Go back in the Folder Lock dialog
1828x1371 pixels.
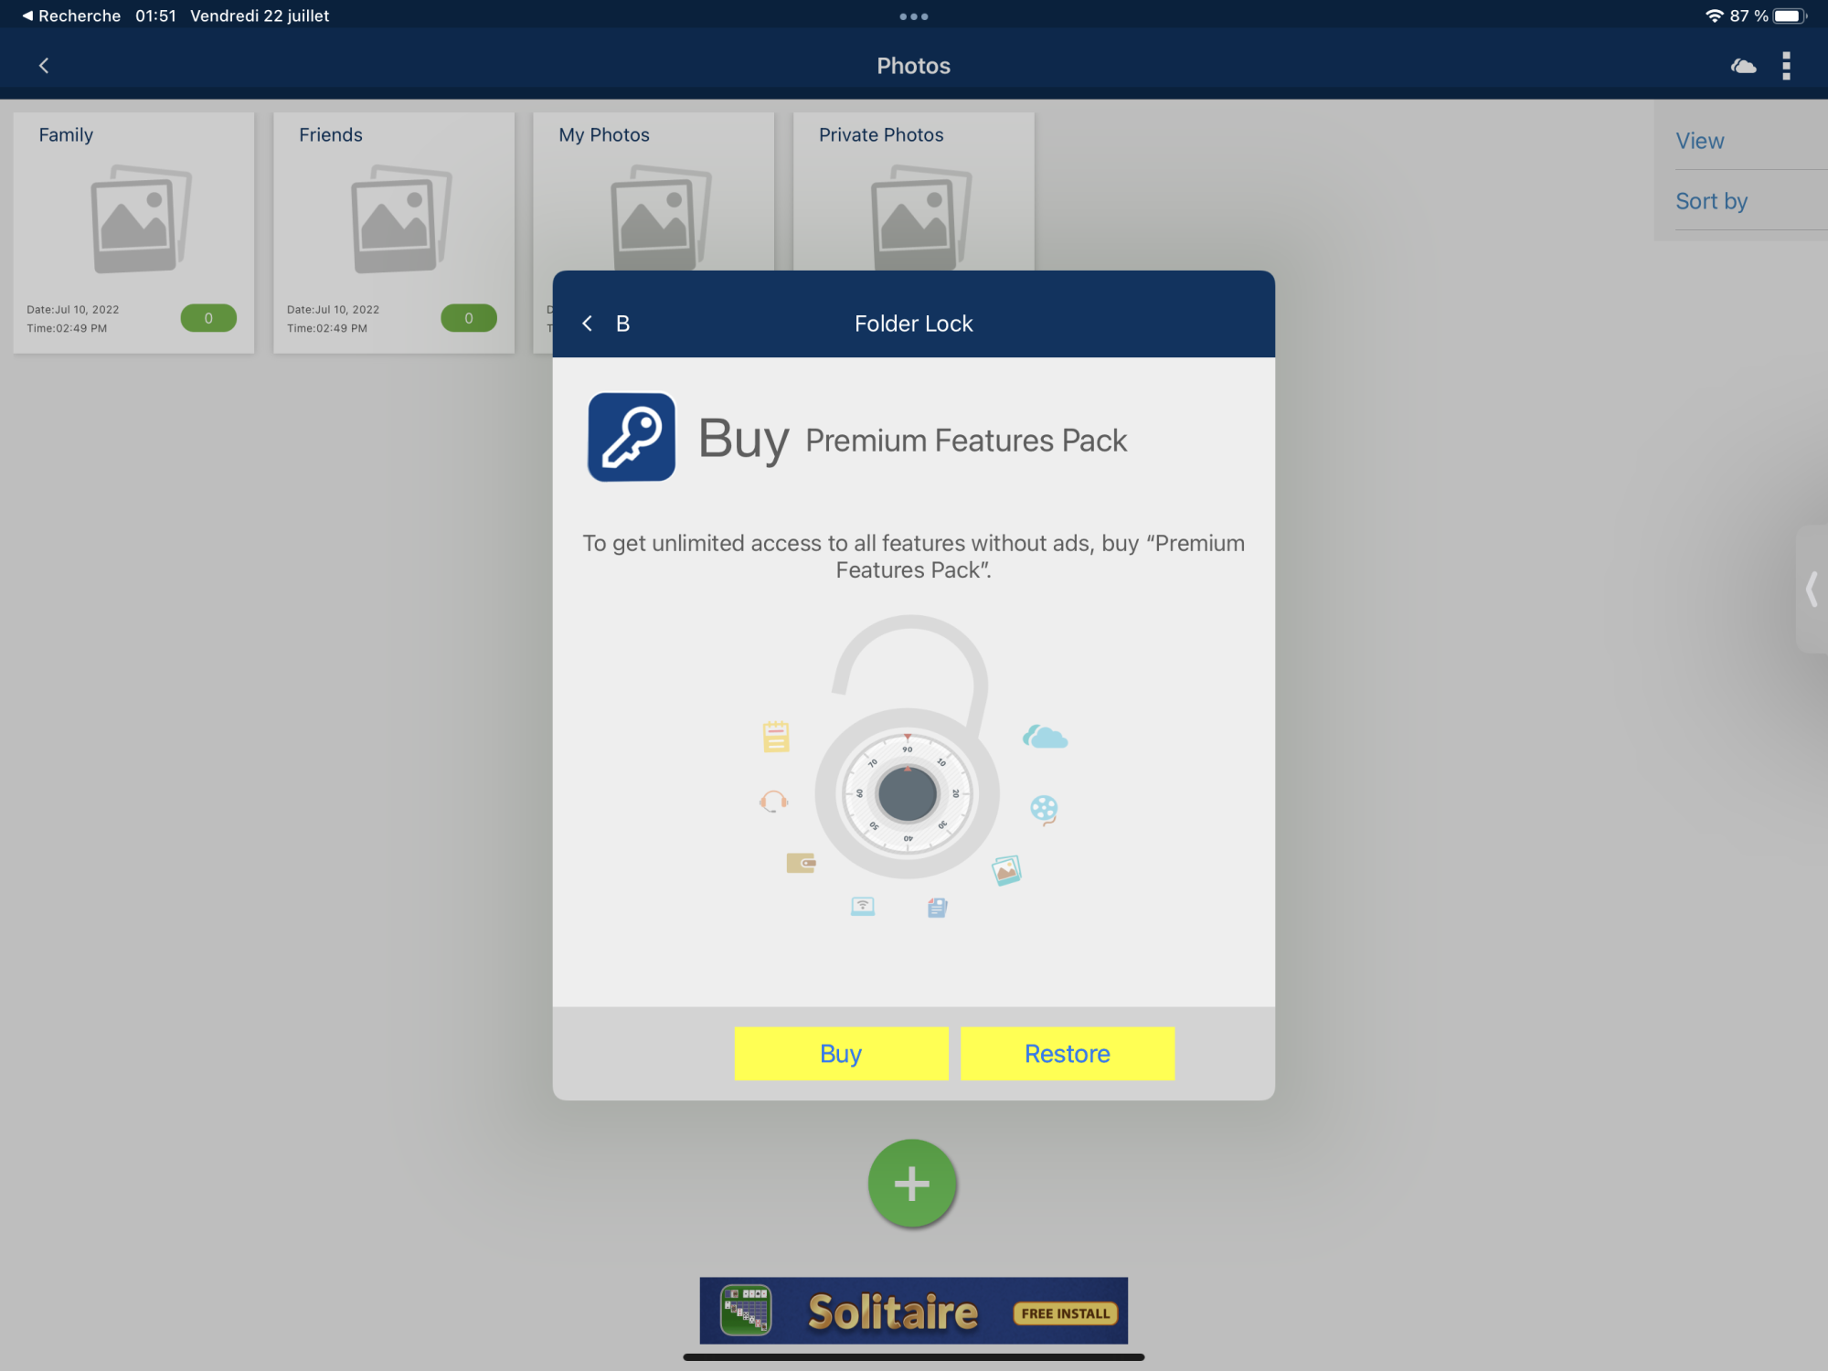[588, 324]
